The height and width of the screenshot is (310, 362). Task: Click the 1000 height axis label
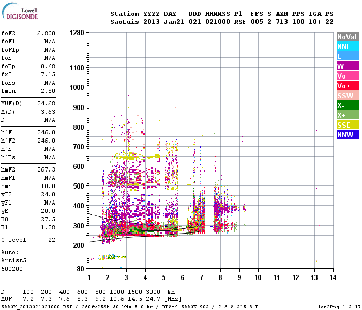pyautogui.click(x=77, y=87)
